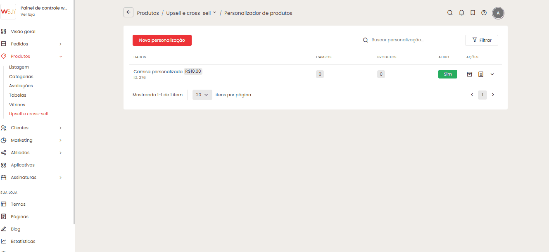Click the Filtrar button
Screen dimensions: 549x252
[x=481, y=40]
